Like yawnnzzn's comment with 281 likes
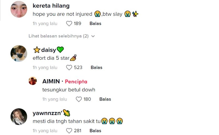 tap(69, 131)
